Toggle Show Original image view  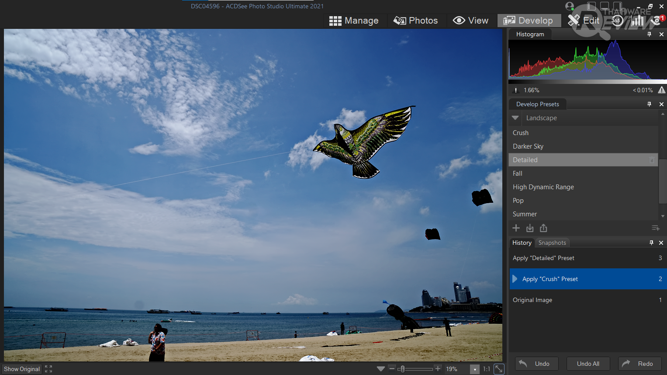[x=22, y=369]
